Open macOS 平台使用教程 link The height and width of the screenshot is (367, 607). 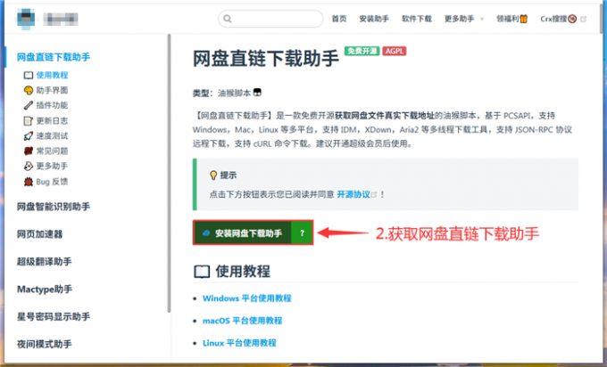[x=242, y=321]
